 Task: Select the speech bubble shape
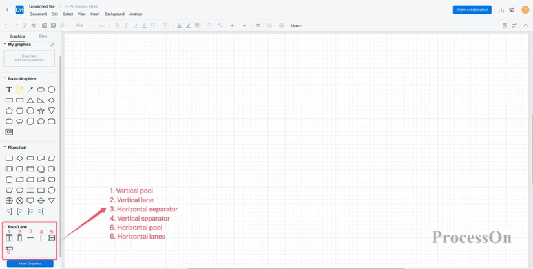pos(41,122)
